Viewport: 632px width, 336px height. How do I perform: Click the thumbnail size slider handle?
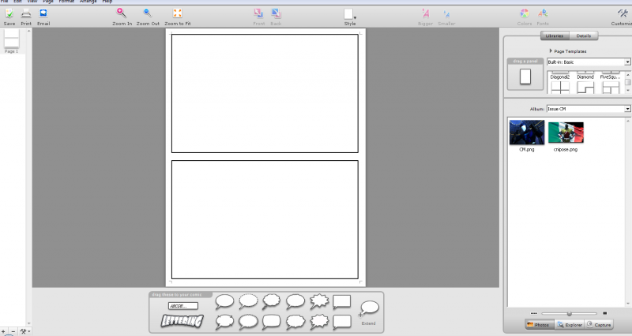click(569, 313)
